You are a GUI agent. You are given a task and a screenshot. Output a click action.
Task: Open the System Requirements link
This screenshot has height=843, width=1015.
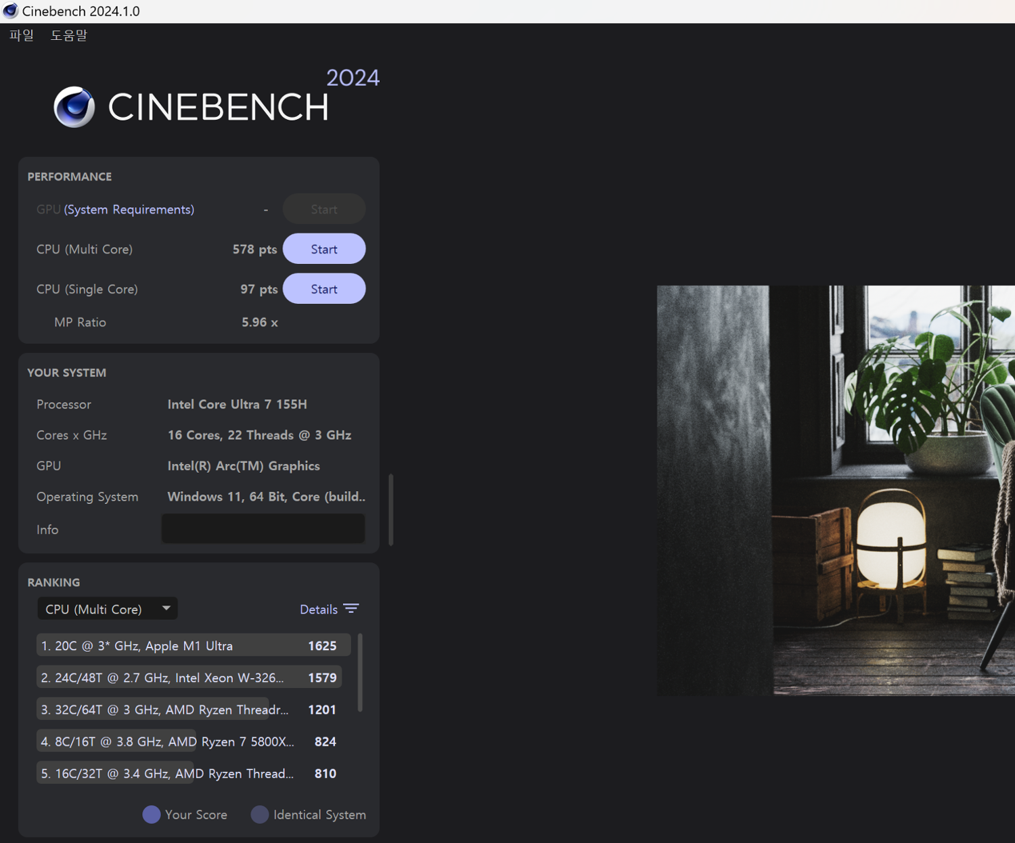(x=129, y=210)
